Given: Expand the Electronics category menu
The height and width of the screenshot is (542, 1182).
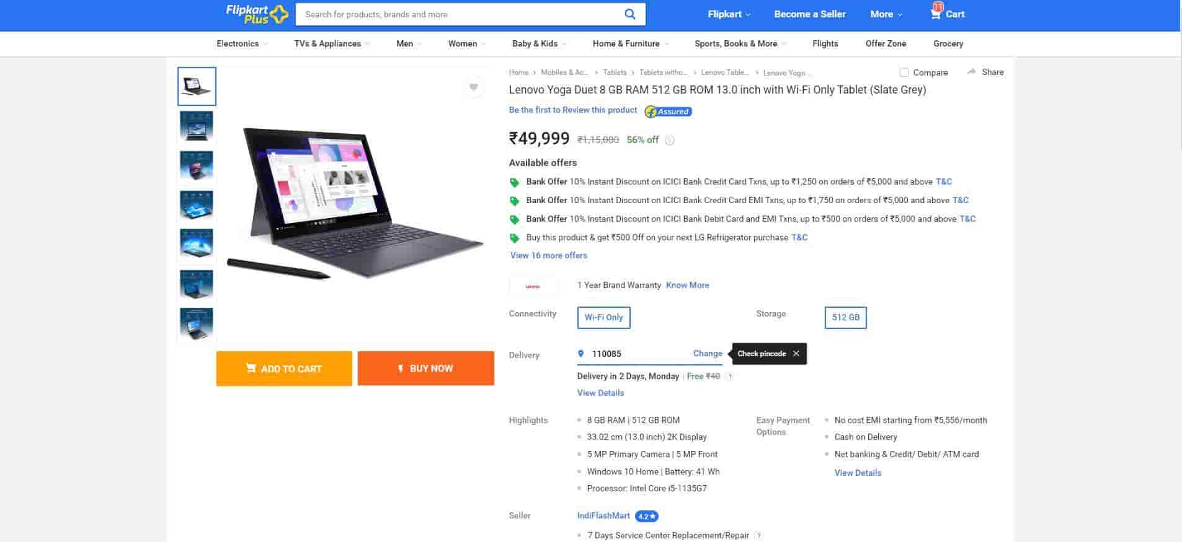Looking at the screenshot, I should (242, 43).
